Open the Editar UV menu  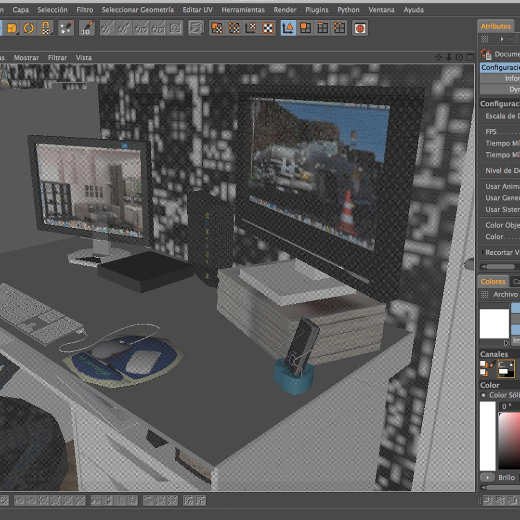pos(198,10)
